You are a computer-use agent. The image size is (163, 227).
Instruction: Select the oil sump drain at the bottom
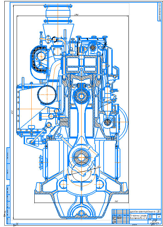[81, 213]
